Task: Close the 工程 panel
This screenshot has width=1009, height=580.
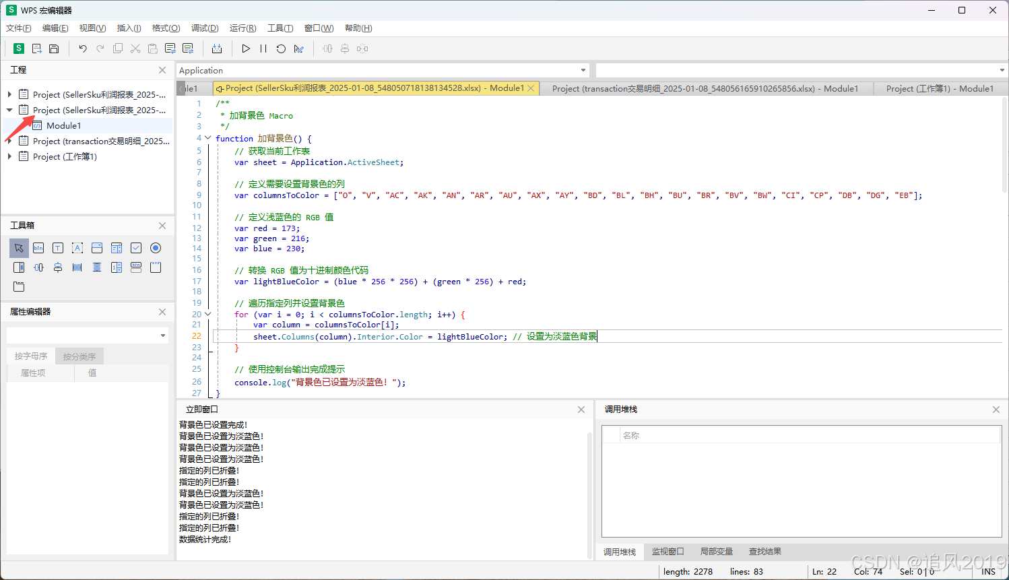Action: [x=162, y=70]
